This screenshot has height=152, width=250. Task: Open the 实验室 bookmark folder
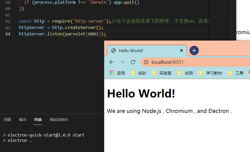(x=162, y=73)
